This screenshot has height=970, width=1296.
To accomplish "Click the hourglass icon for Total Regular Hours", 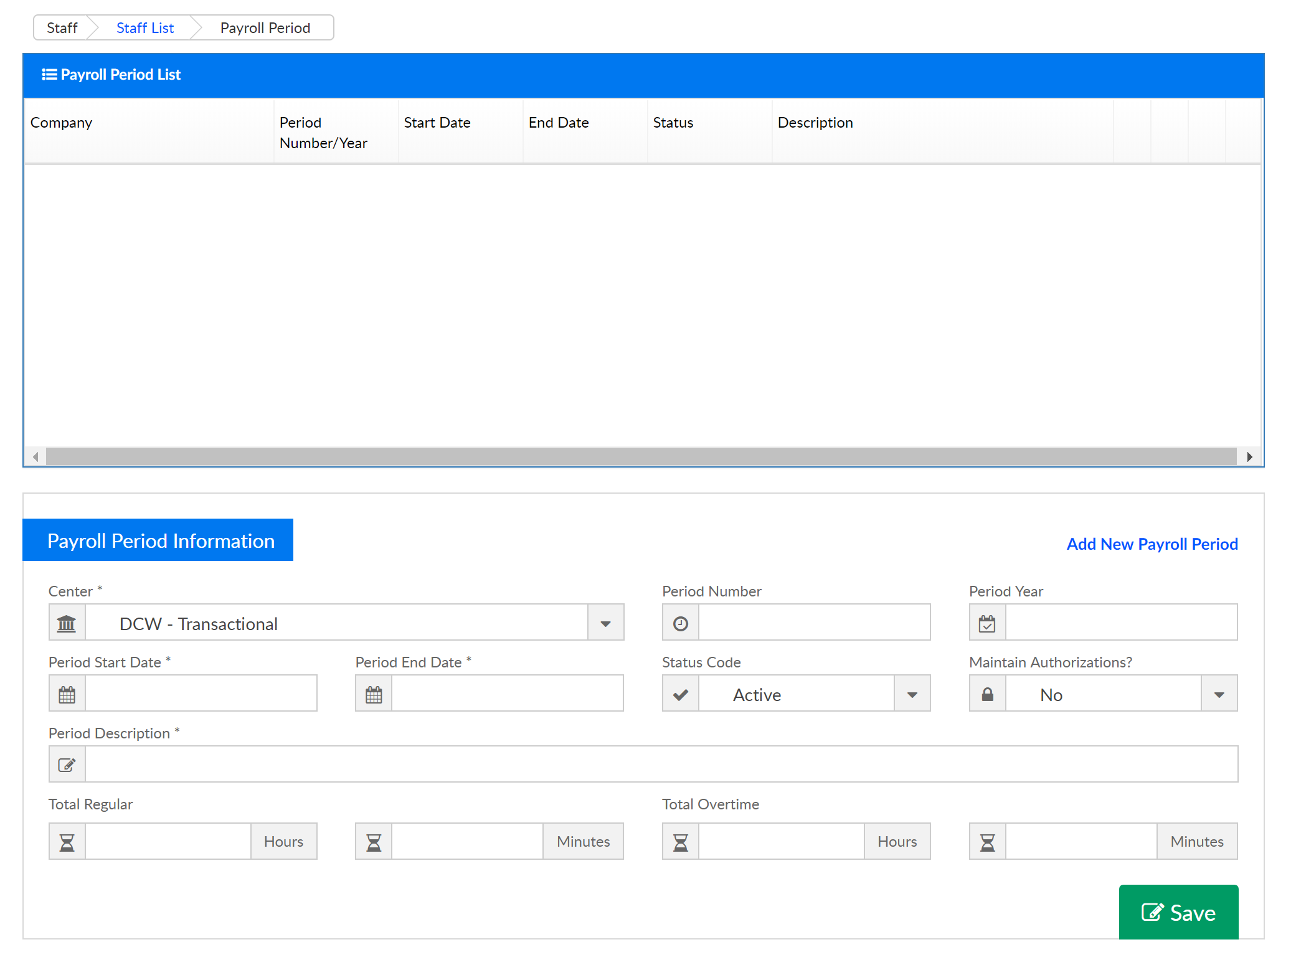I will point(67,842).
